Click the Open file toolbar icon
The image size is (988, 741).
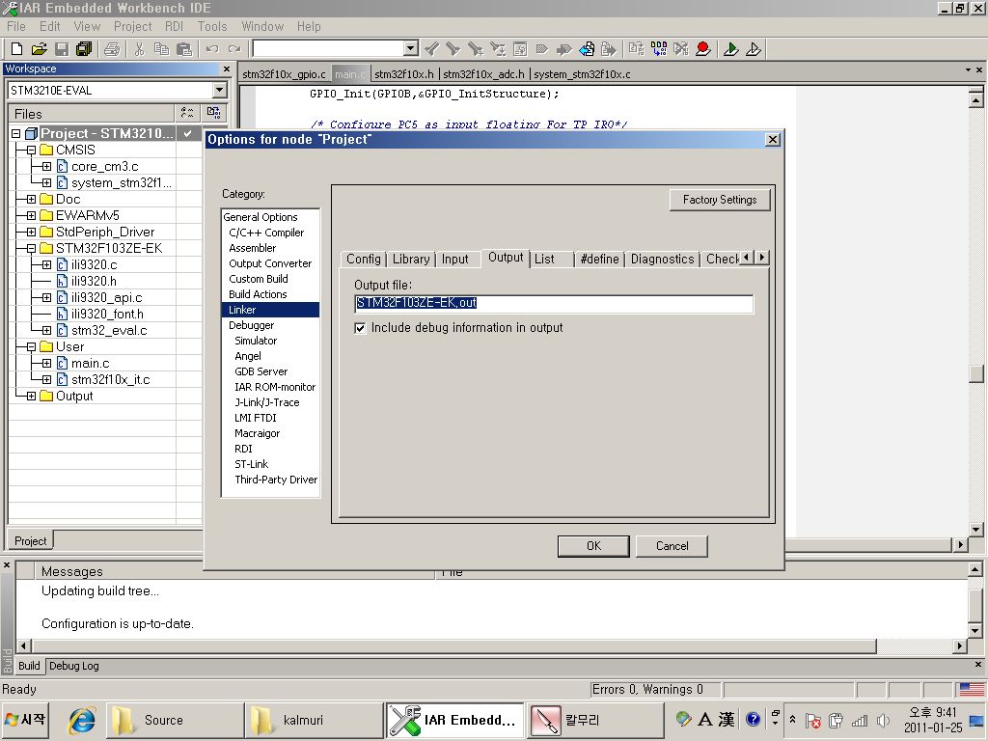tap(39, 48)
